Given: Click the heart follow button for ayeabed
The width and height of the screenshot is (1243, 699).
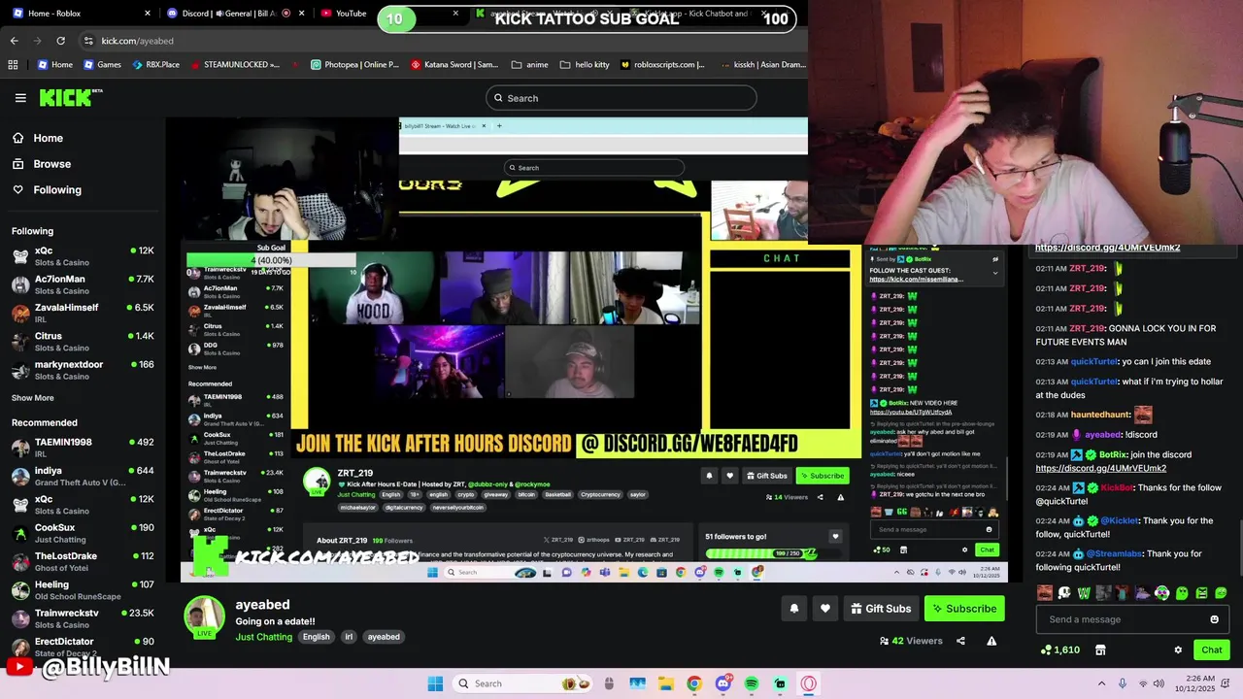Looking at the screenshot, I should [825, 609].
